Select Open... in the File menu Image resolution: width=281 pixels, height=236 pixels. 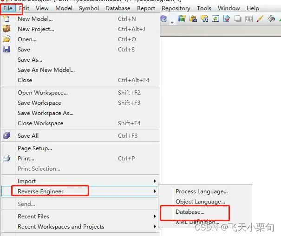click(x=80, y=39)
